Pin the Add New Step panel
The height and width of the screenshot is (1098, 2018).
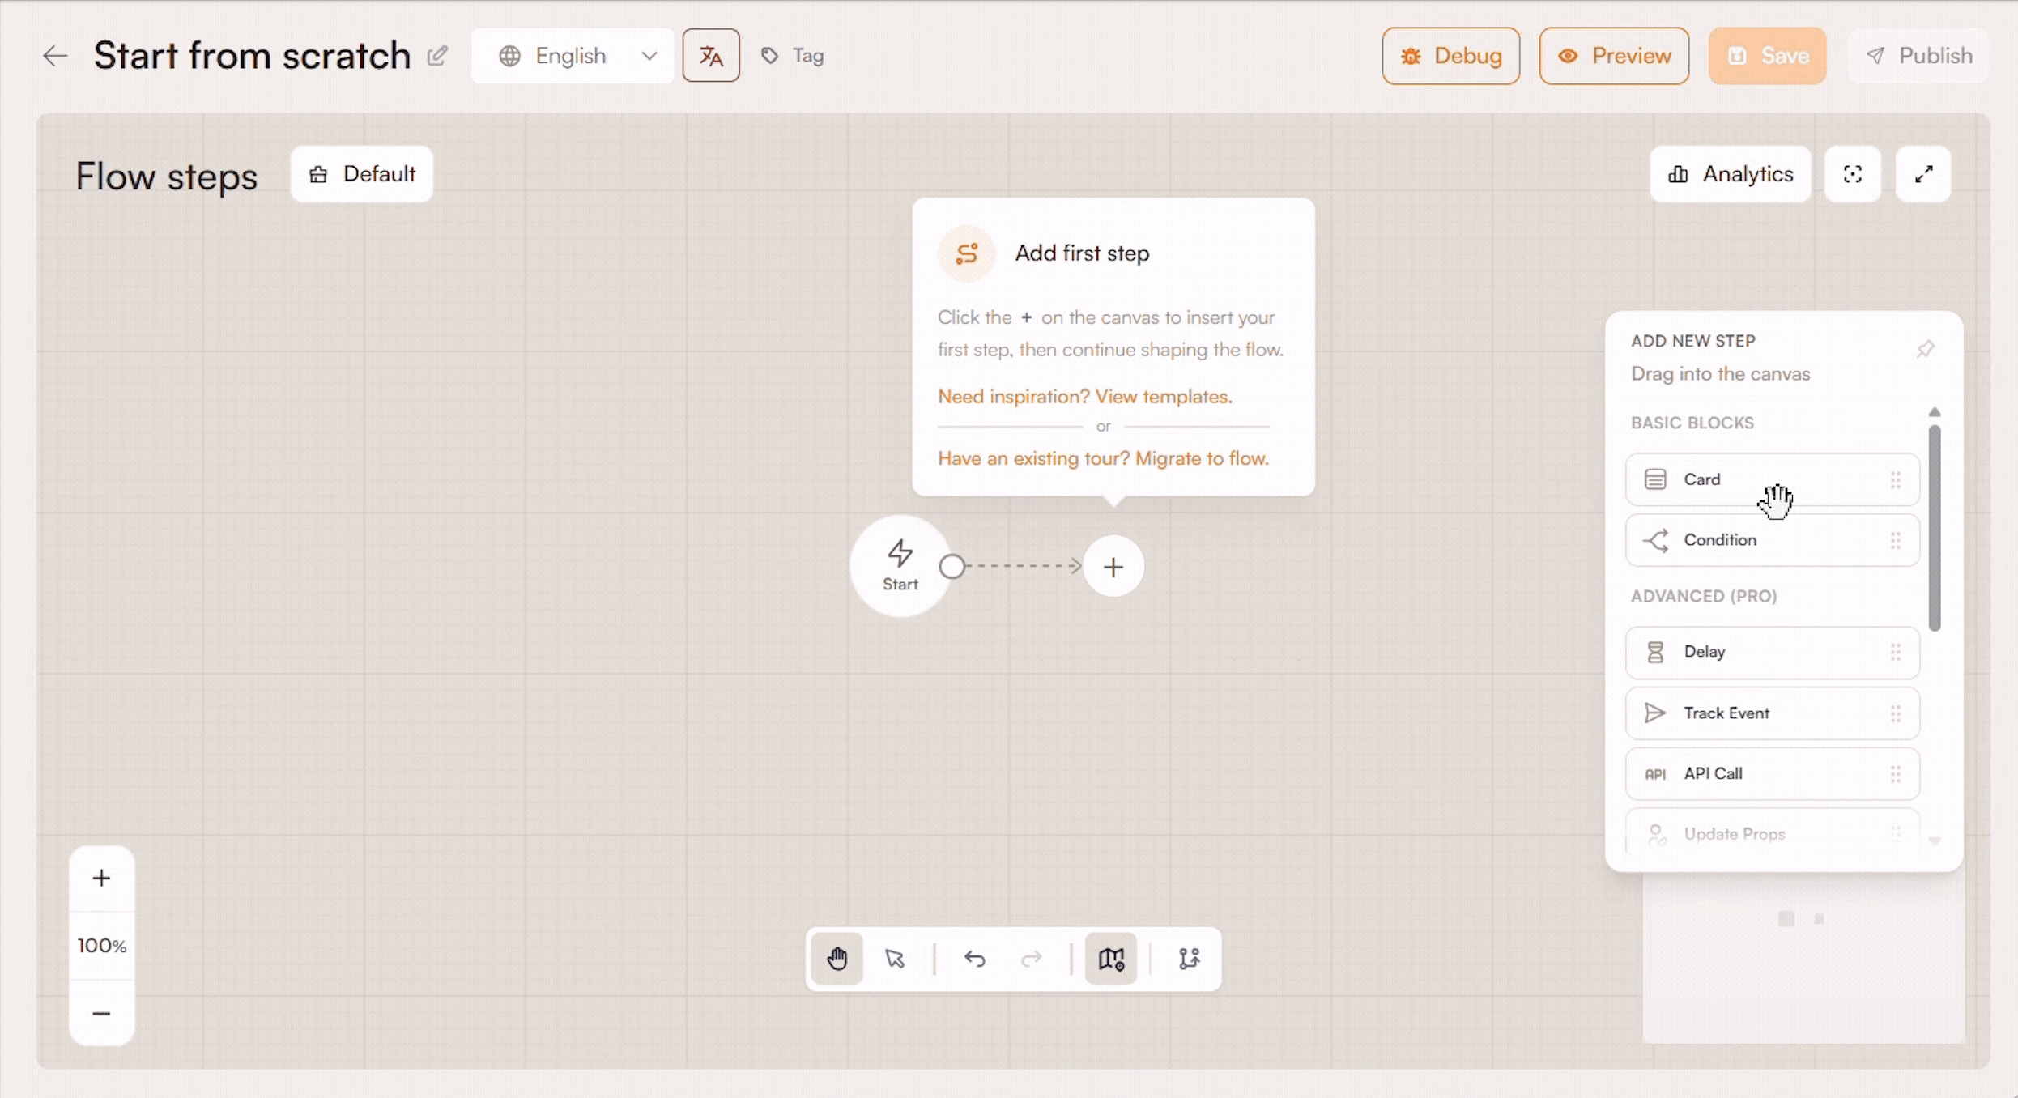[x=1925, y=349]
